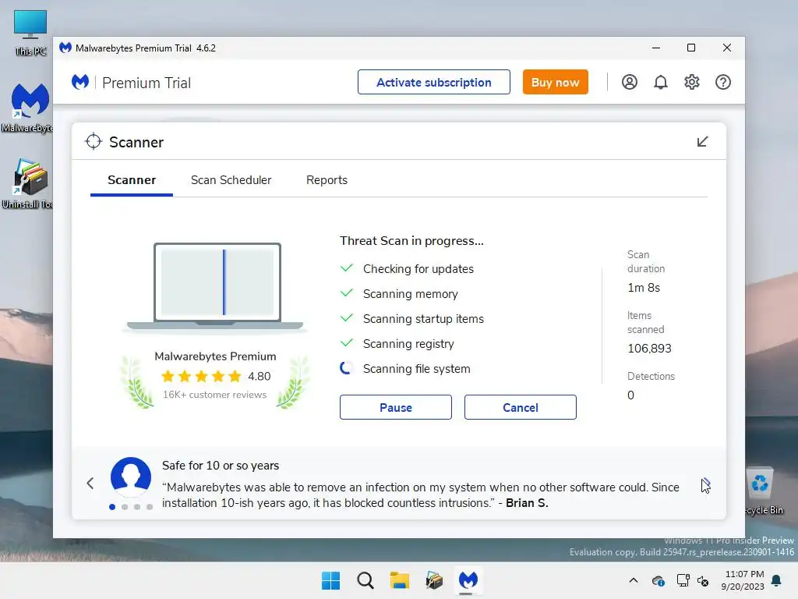
Task: Click the reviewer name Brian S.
Action: (527, 503)
